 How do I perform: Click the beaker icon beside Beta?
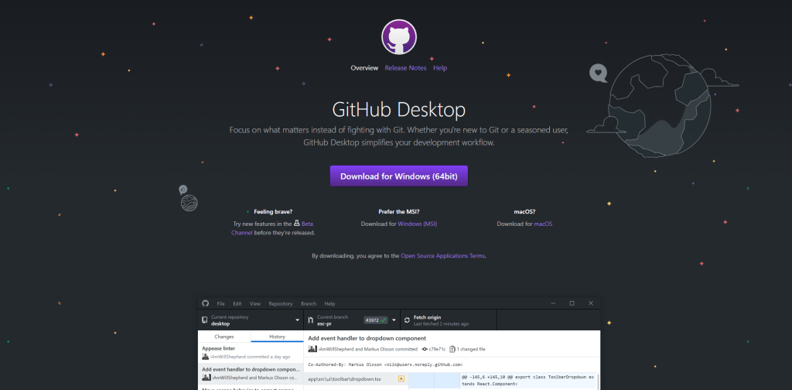(x=296, y=224)
